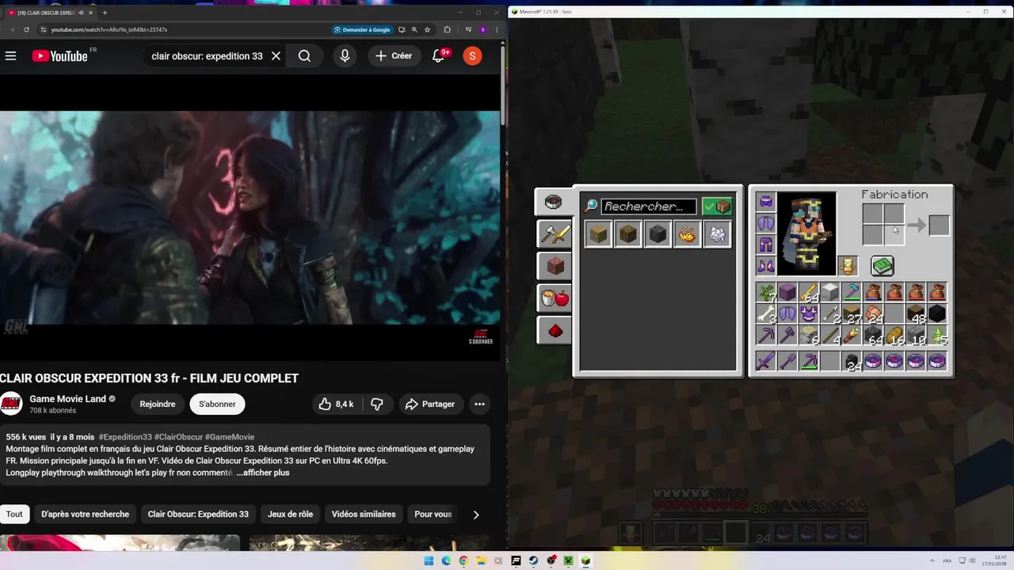This screenshot has width=1014, height=570.
Task: Click the Game Movie Land channel avatar
Action: (x=11, y=404)
